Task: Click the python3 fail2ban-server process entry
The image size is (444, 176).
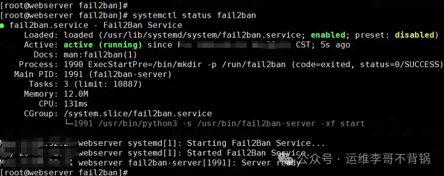Action: point(219,123)
